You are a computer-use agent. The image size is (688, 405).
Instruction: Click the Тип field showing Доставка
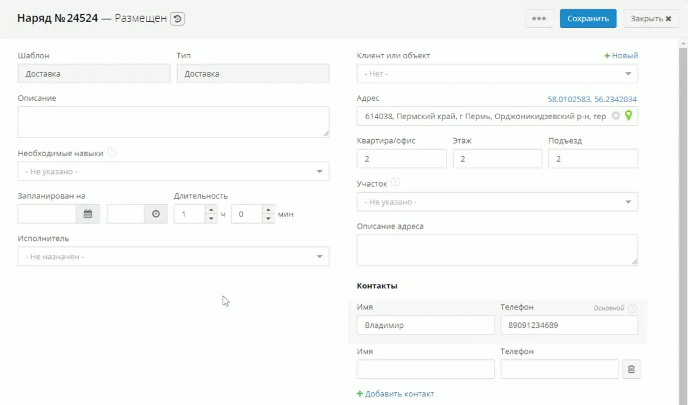click(253, 74)
